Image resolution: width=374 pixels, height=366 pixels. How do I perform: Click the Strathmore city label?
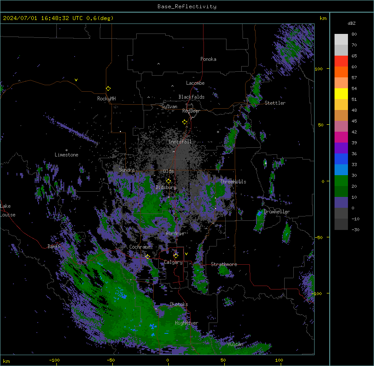224,264
